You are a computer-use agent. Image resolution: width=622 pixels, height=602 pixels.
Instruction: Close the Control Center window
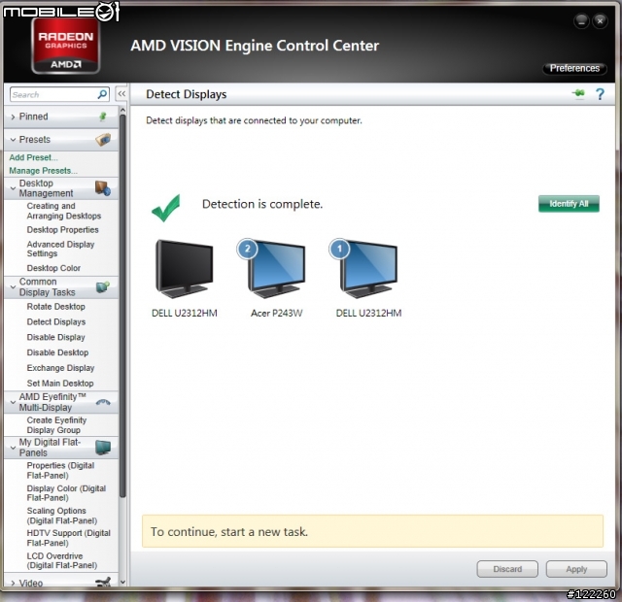(x=601, y=20)
